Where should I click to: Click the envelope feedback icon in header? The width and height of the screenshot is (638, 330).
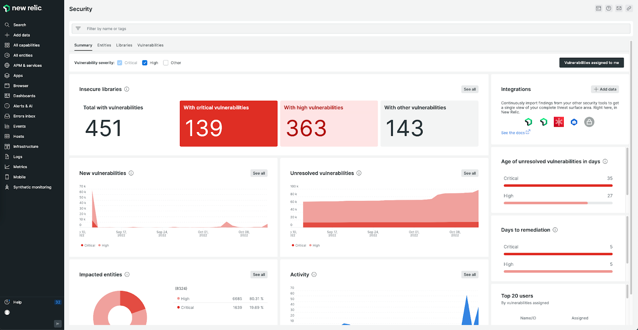619,8
